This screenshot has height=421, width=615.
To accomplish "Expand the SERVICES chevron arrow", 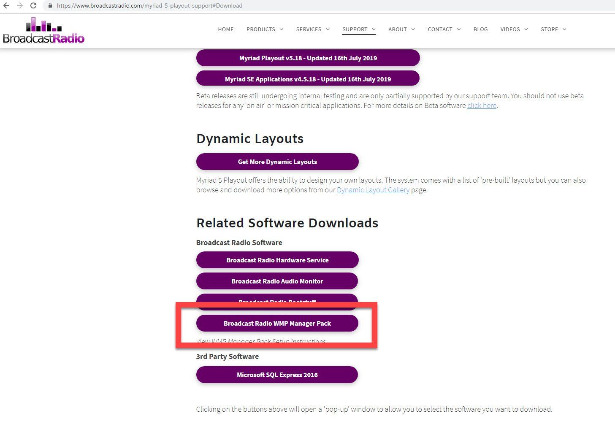I will point(328,29).
